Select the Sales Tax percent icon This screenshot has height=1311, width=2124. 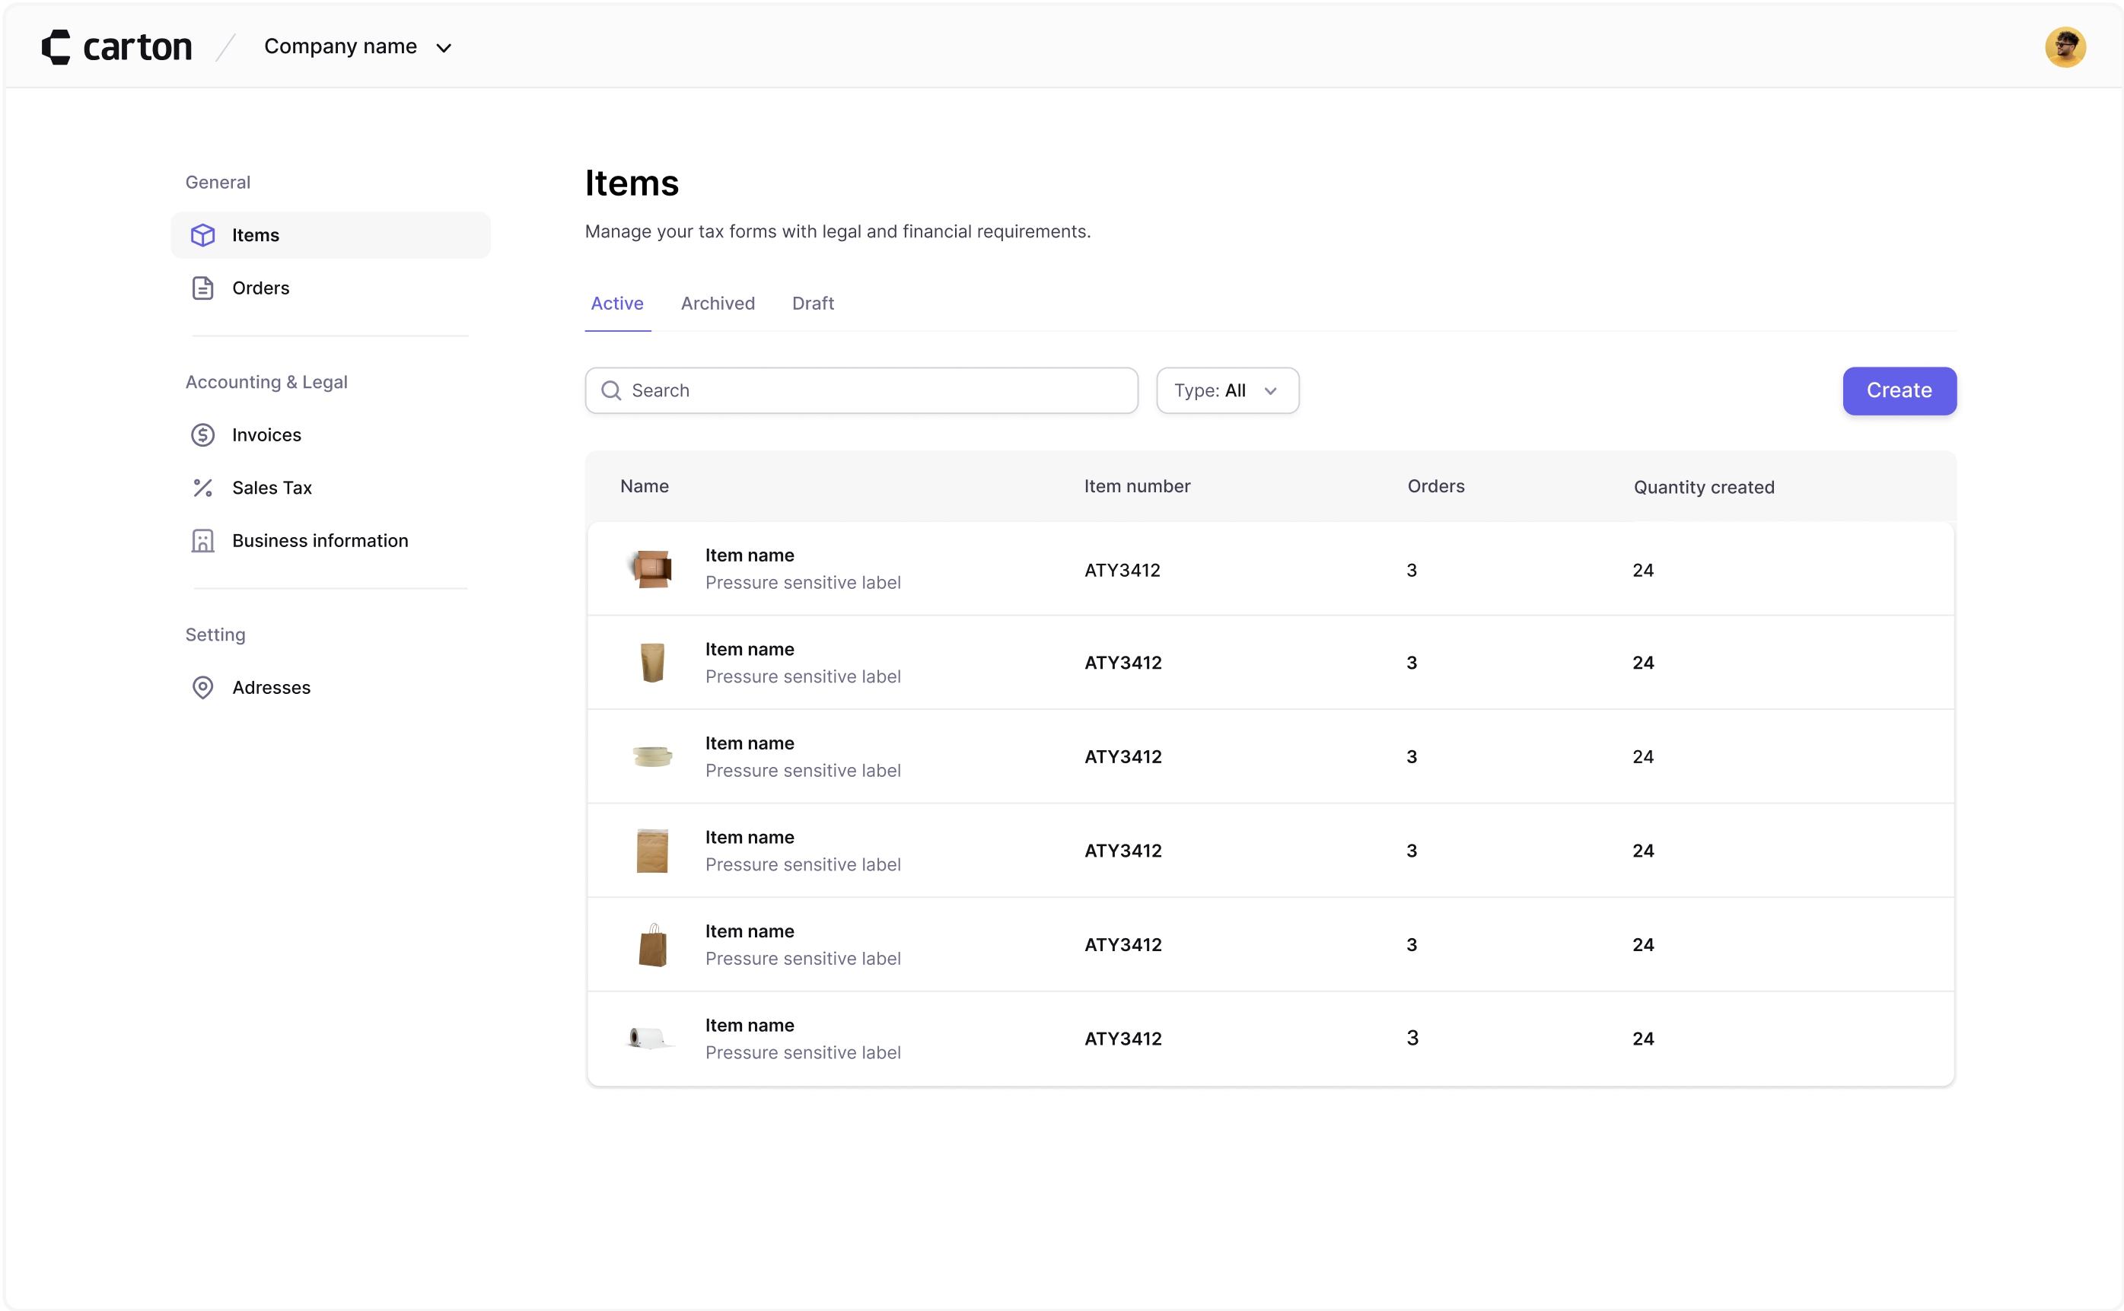click(203, 488)
